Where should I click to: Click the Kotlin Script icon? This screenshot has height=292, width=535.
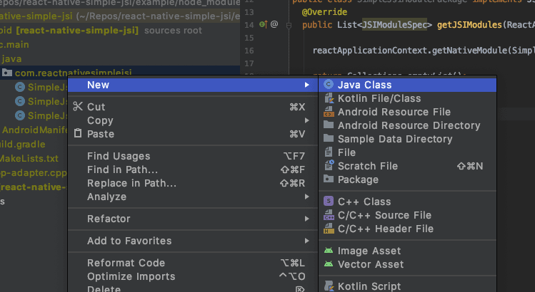coord(329,286)
